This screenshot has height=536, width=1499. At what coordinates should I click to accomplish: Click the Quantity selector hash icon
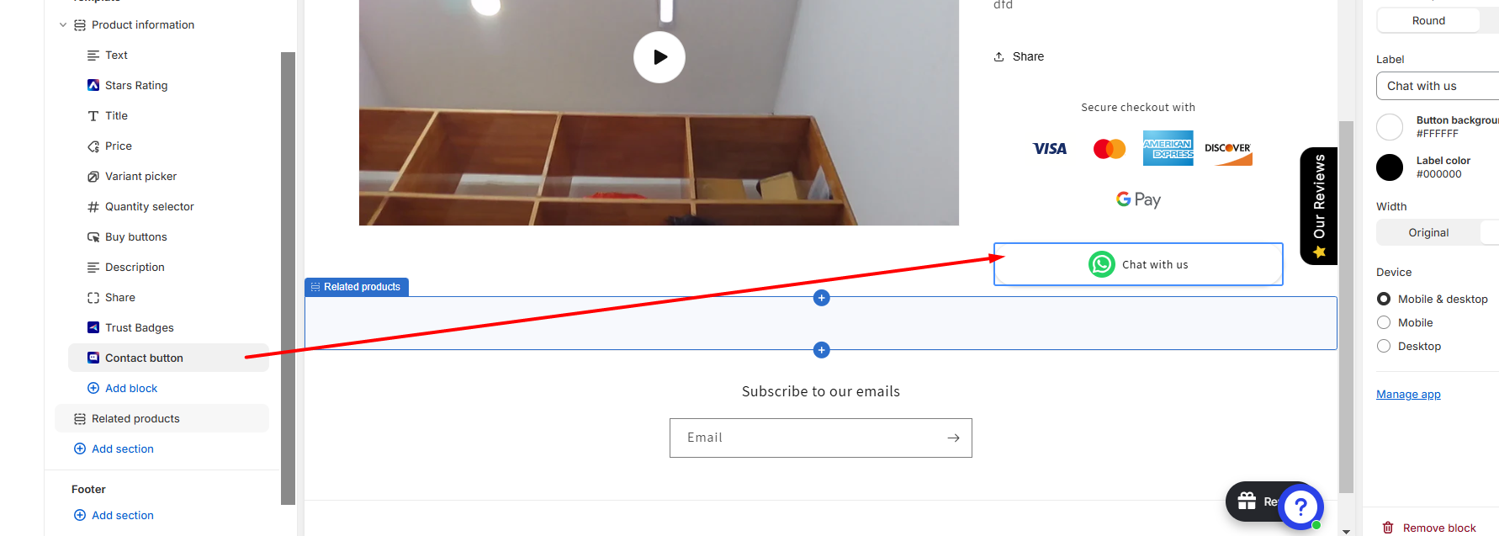[93, 207]
